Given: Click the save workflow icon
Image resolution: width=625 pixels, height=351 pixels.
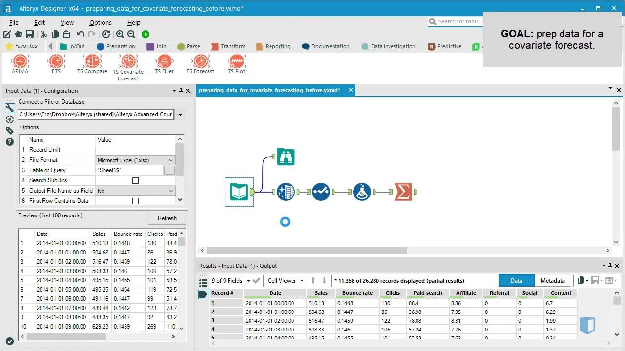Looking at the screenshot, I should point(30,34).
